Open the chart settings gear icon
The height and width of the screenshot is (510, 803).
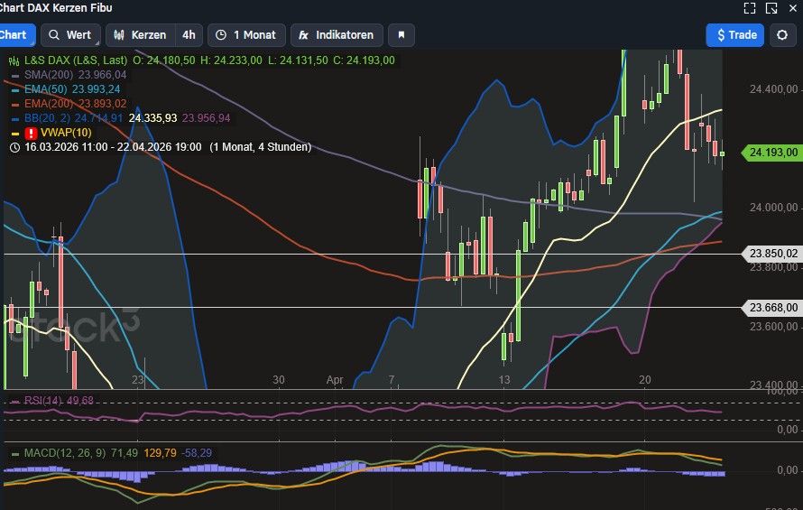[782, 35]
